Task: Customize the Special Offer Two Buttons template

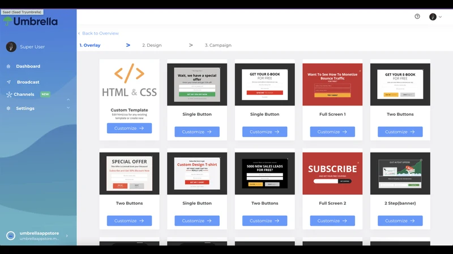Action: pyautogui.click(x=129, y=221)
